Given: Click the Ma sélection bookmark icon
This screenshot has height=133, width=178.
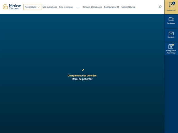Looking at the screenshot, I should (x=171, y=5).
